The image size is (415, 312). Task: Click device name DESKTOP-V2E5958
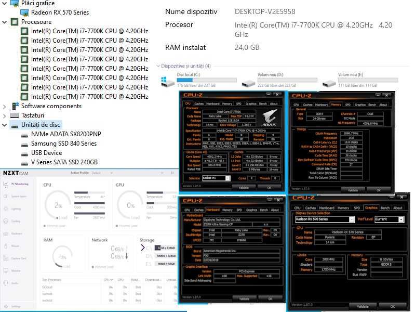pos(265,11)
